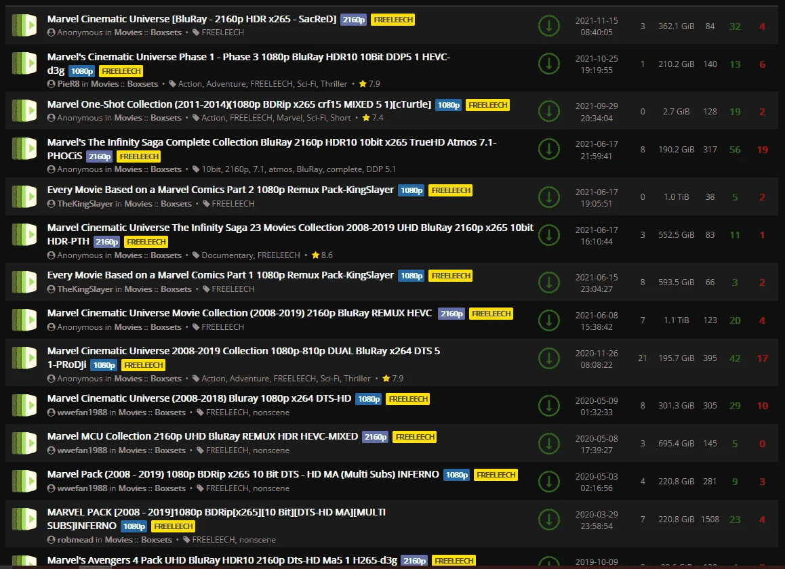Screen dimensions: 785x569
Task: Open Every Movie Based on Marvel Comics Part 2
Action: click(x=220, y=190)
